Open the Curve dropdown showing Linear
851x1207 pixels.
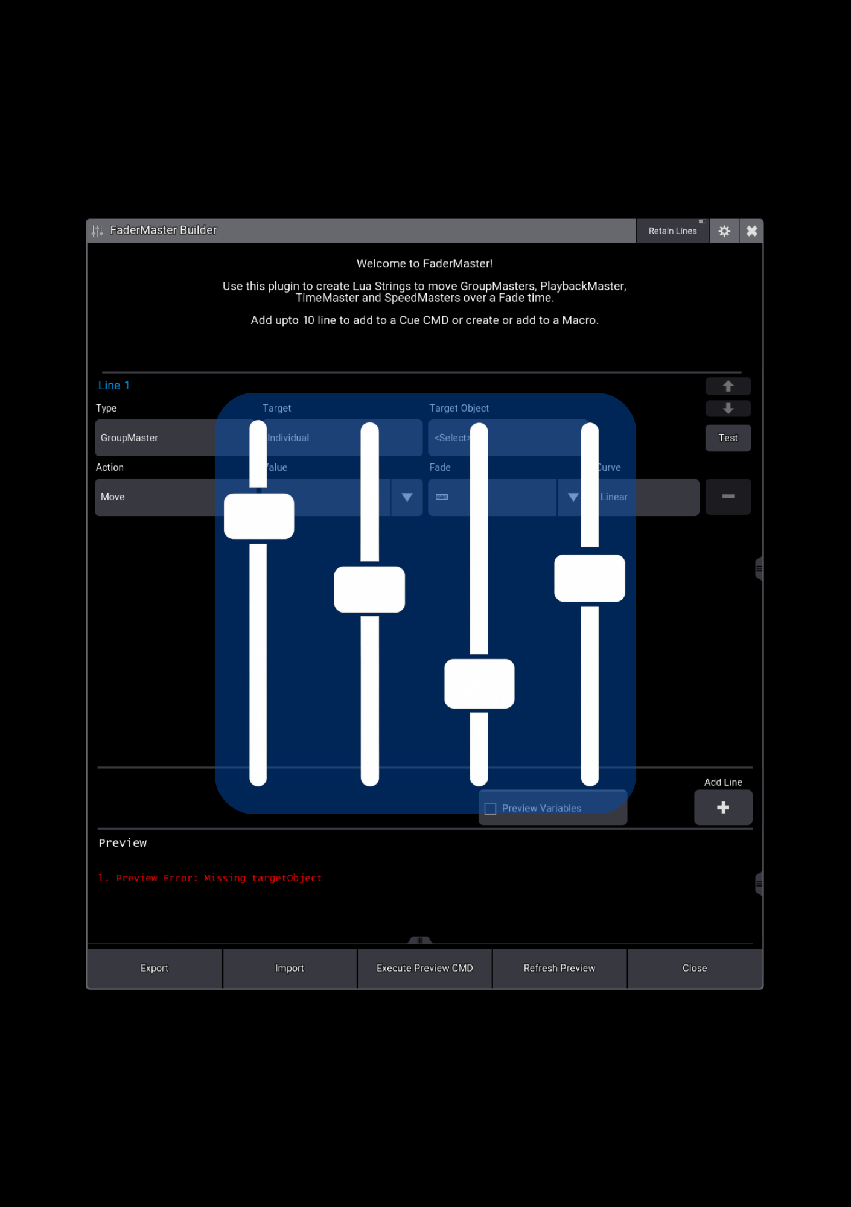647,497
